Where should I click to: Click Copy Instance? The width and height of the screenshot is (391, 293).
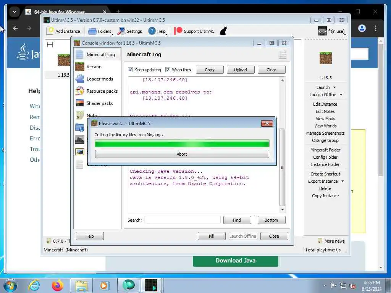click(x=325, y=196)
